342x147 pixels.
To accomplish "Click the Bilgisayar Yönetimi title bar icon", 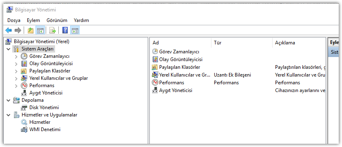I will click(x=10, y=10).
